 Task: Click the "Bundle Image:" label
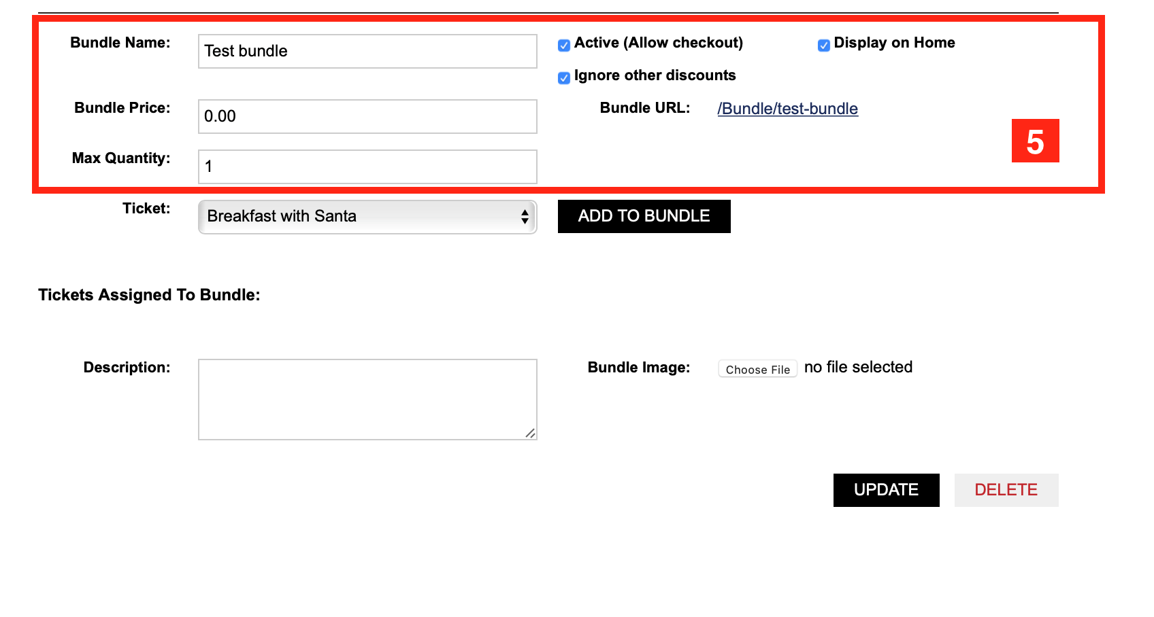638,368
